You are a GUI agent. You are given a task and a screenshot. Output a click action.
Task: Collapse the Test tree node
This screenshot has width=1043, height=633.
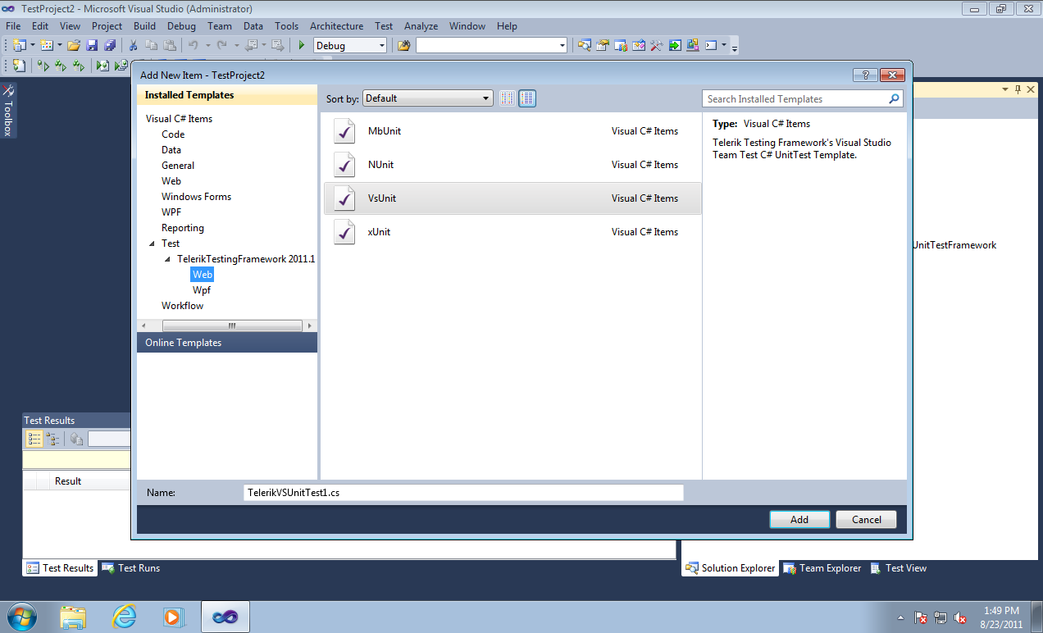click(x=152, y=244)
